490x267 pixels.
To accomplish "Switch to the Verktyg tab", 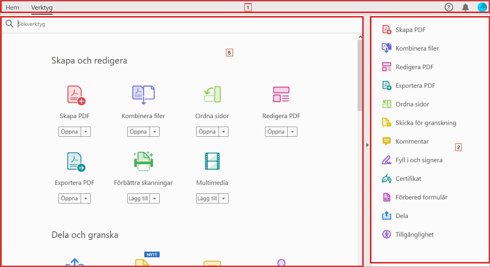I will click(42, 7).
